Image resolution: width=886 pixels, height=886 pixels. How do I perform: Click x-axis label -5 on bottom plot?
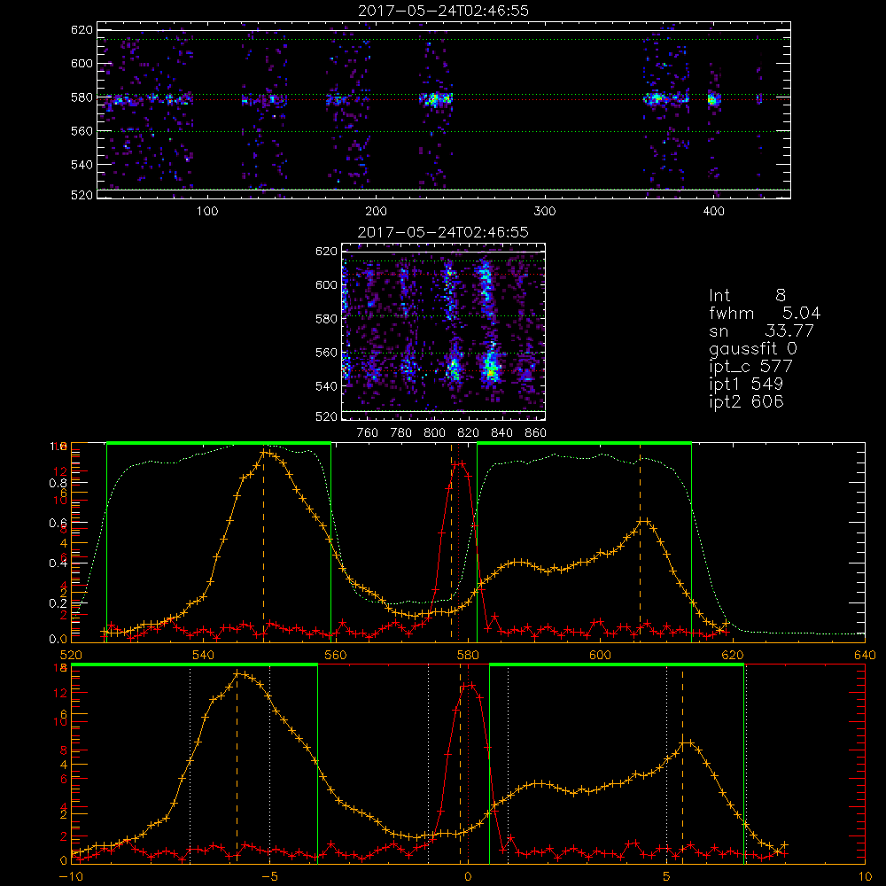pos(270,877)
